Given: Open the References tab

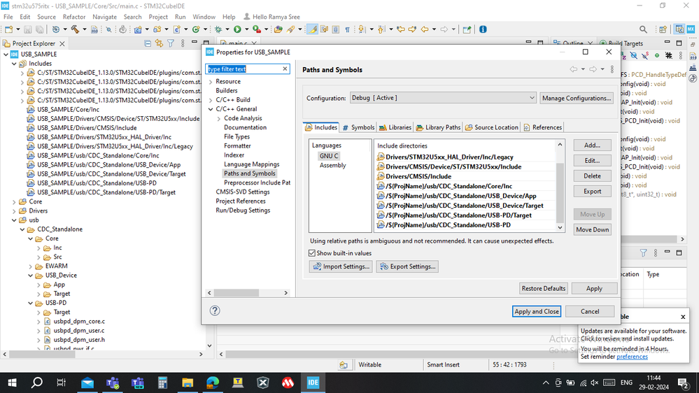Looking at the screenshot, I should click(x=542, y=127).
